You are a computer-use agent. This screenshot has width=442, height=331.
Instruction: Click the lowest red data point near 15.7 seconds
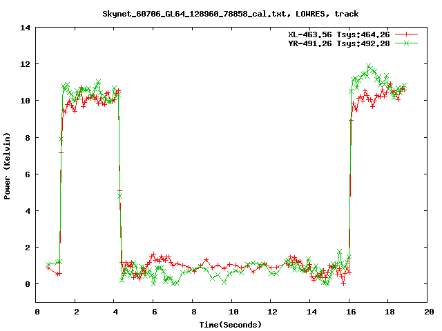pyautogui.click(x=343, y=284)
